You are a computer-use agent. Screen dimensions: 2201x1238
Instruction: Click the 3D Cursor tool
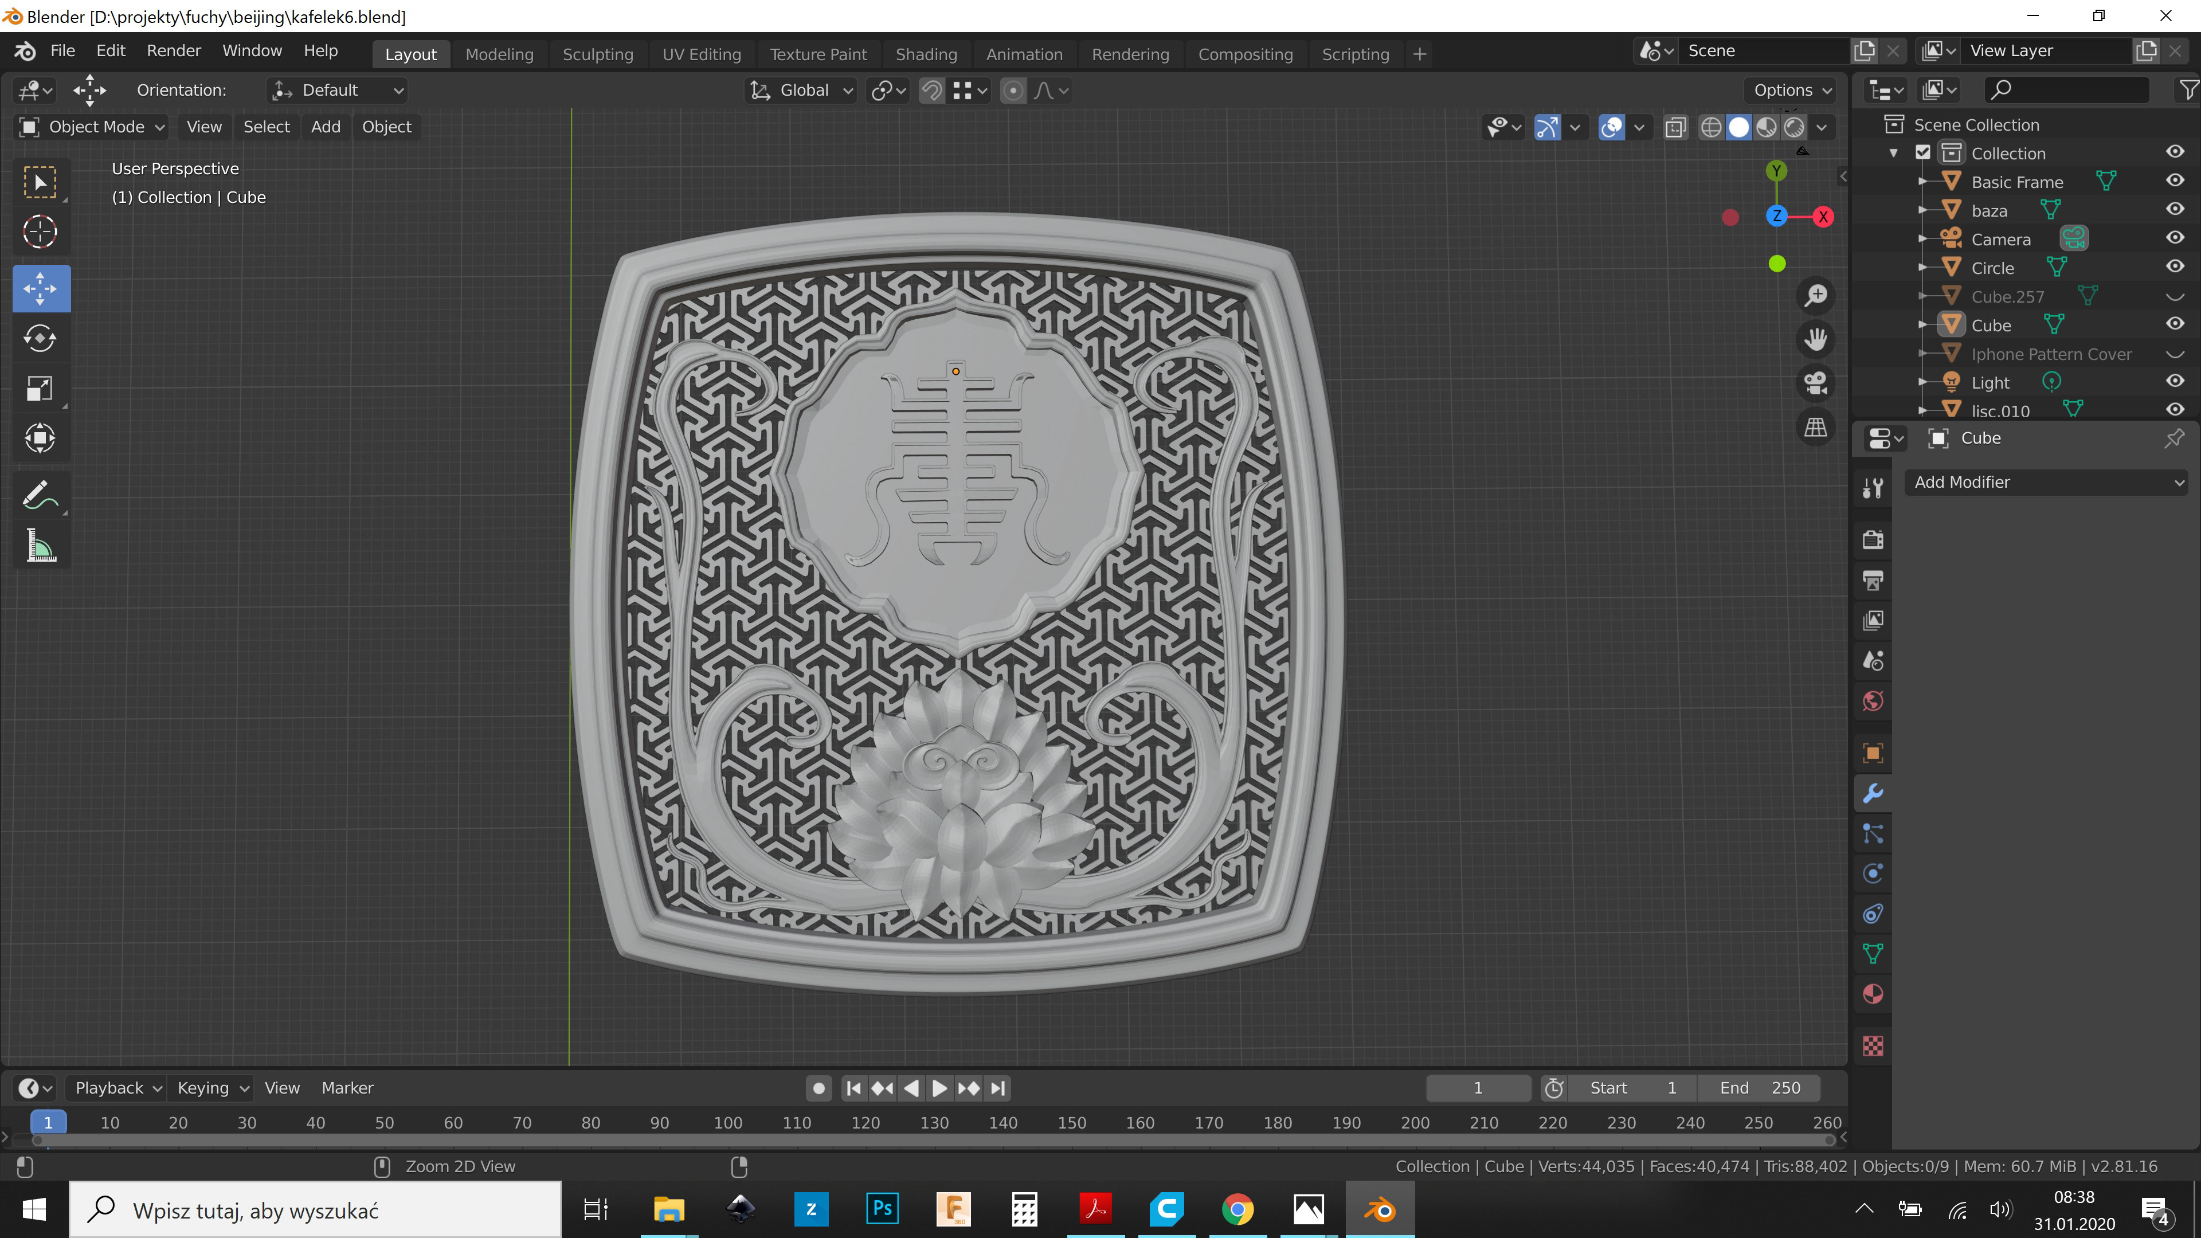point(40,232)
